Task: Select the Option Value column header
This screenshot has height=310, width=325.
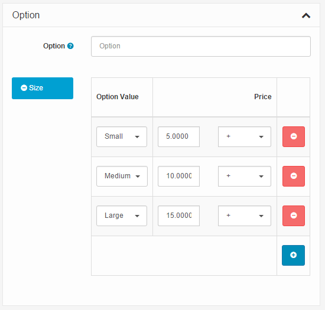Action: (x=118, y=97)
